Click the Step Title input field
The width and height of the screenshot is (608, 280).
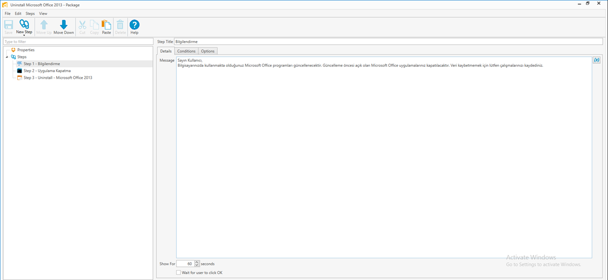388,42
